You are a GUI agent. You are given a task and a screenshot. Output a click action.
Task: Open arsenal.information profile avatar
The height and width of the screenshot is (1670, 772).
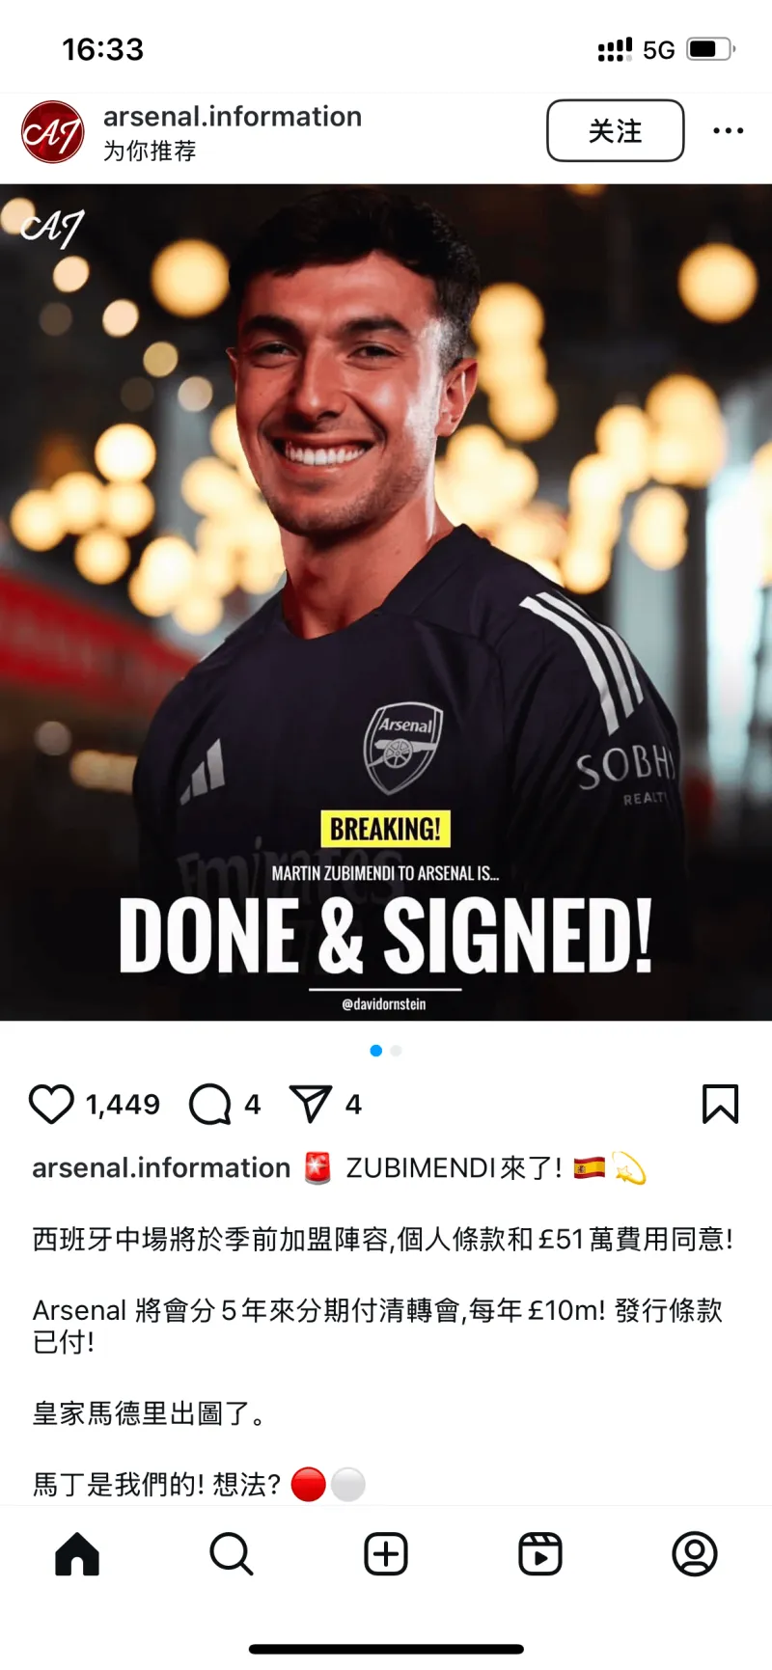pos(53,132)
